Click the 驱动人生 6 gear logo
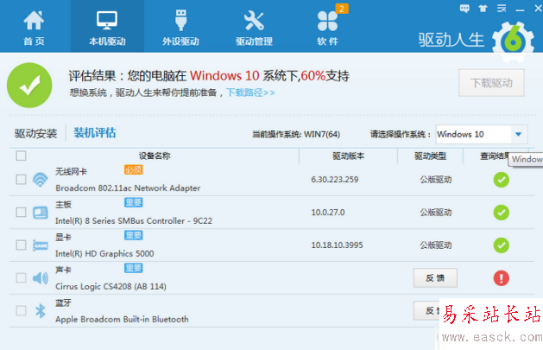The height and width of the screenshot is (350, 543). [x=513, y=41]
